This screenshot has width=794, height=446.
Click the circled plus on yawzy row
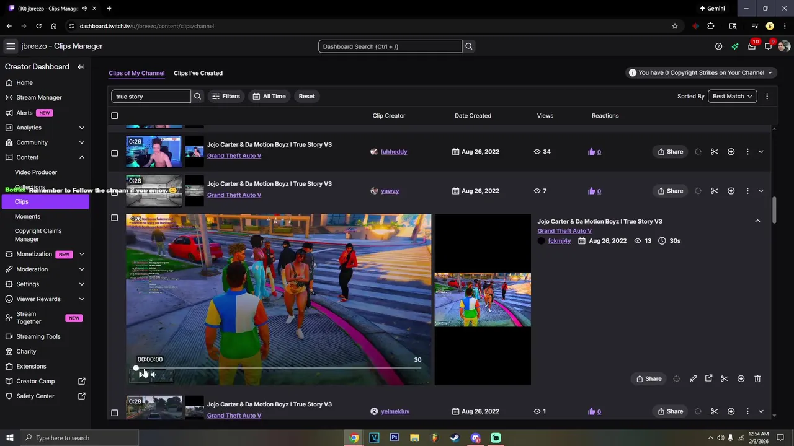731,191
